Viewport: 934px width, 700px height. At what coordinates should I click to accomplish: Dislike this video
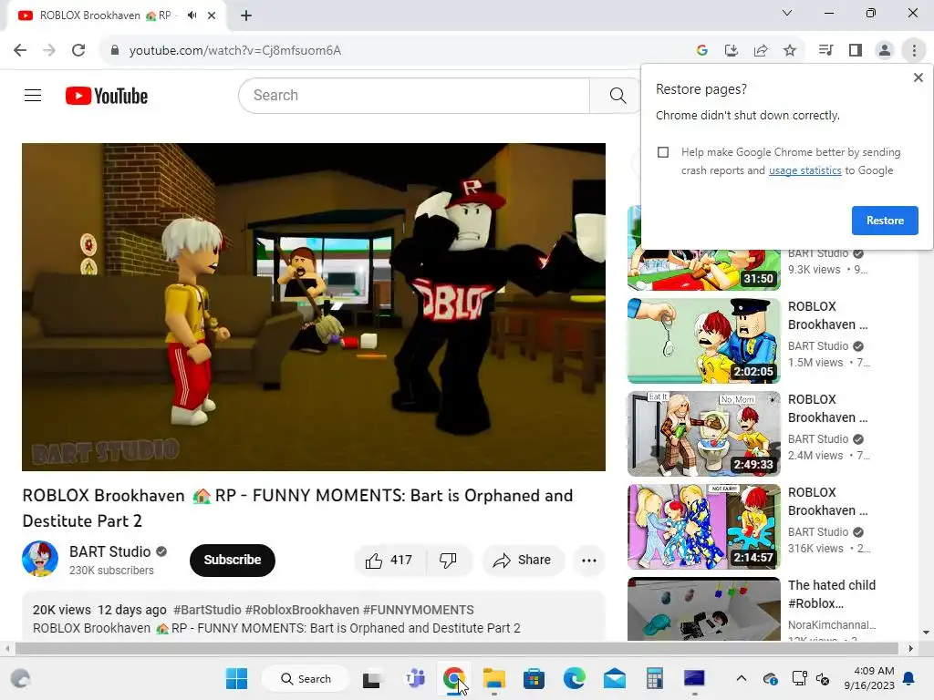coord(449,561)
